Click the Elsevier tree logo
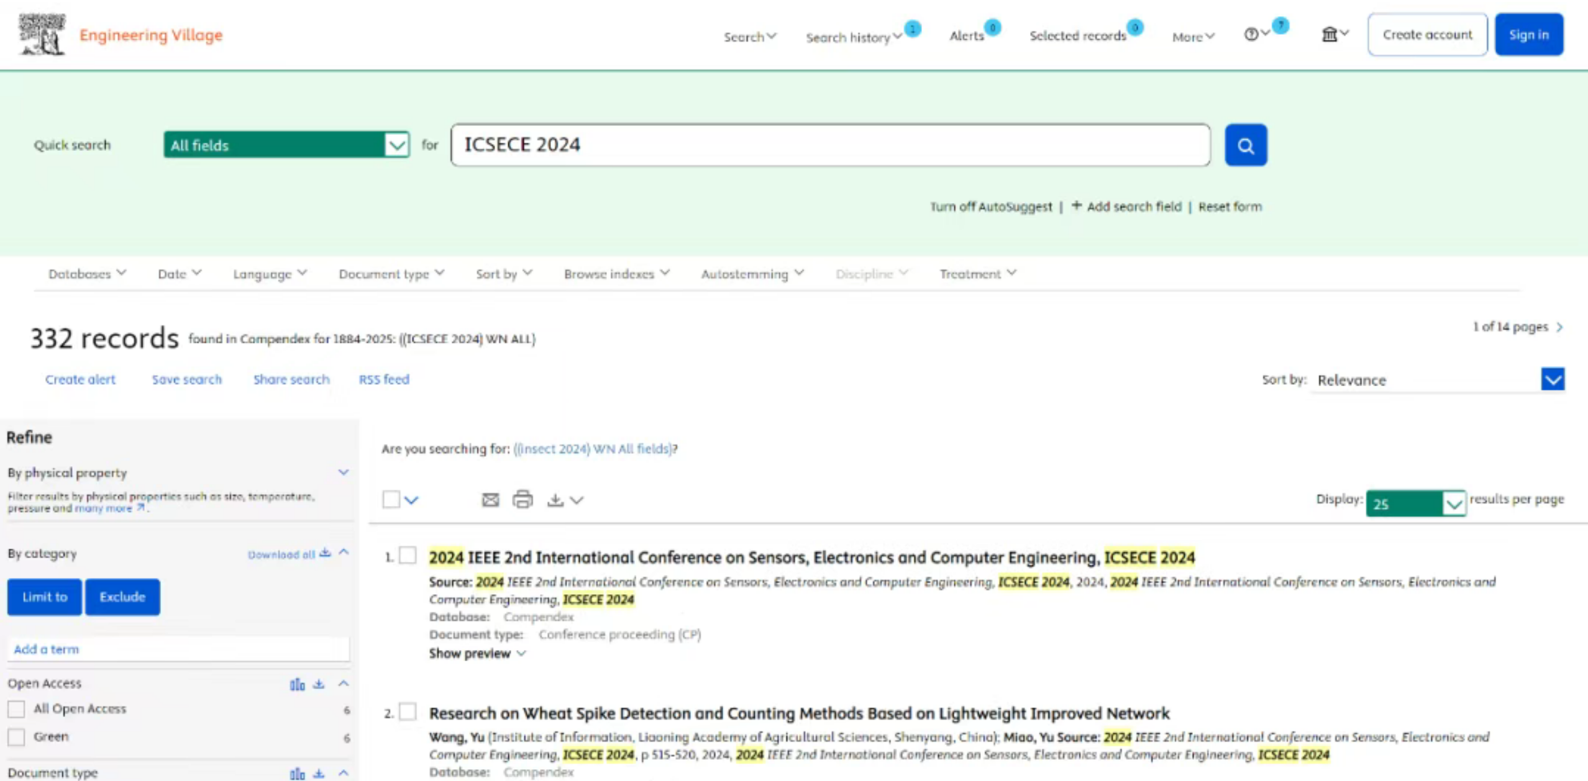Viewport: 1588px width, 781px height. (x=42, y=34)
